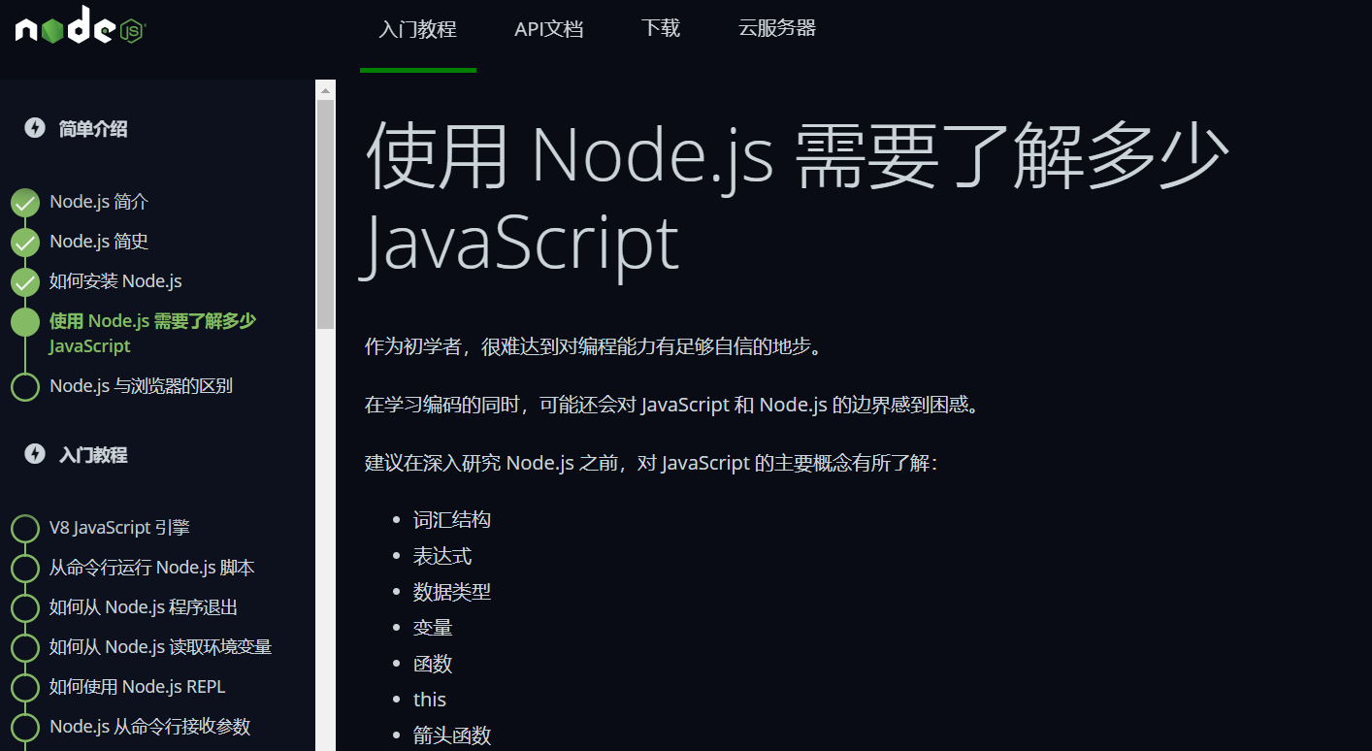The width and height of the screenshot is (1372, 751).
Task: Click the paragraph starting 建议在深入研究
Action: [651, 463]
